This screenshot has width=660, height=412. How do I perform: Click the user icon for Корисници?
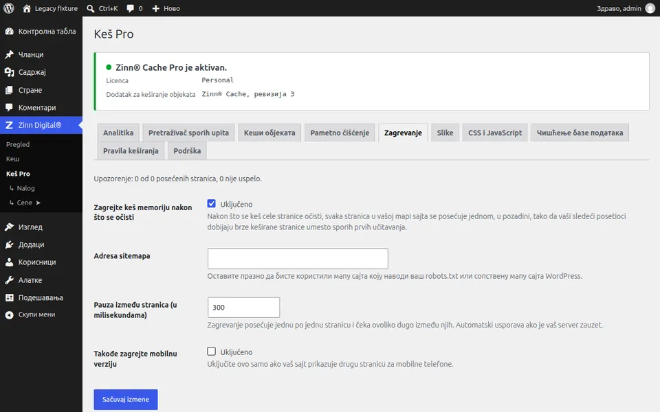pyautogui.click(x=9, y=262)
